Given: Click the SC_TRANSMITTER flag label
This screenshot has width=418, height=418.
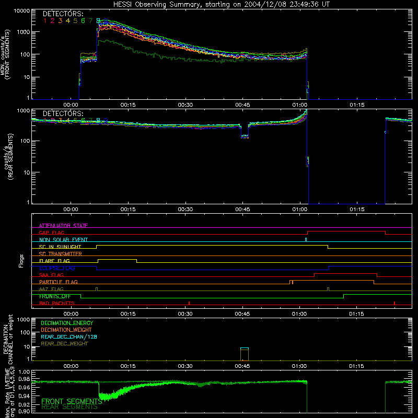Looking at the screenshot, I should (x=61, y=253).
